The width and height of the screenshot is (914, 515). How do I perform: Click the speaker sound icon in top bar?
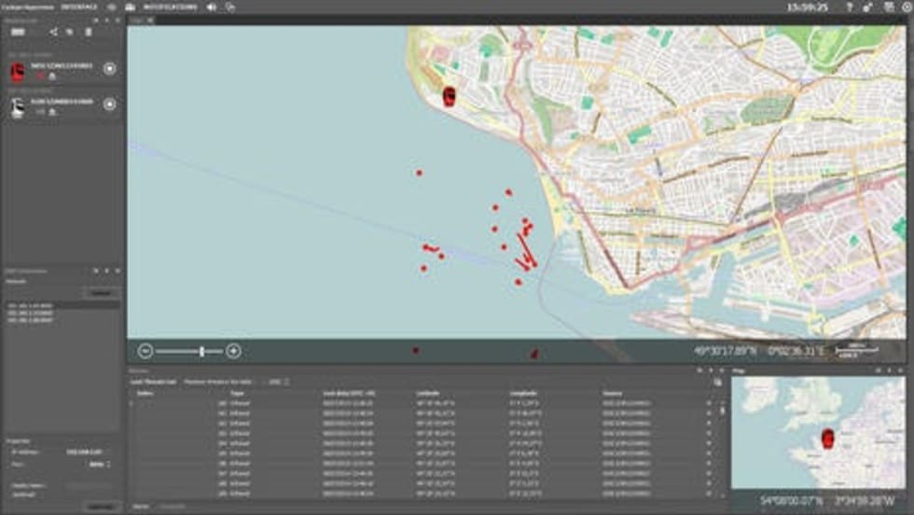click(211, 7)
